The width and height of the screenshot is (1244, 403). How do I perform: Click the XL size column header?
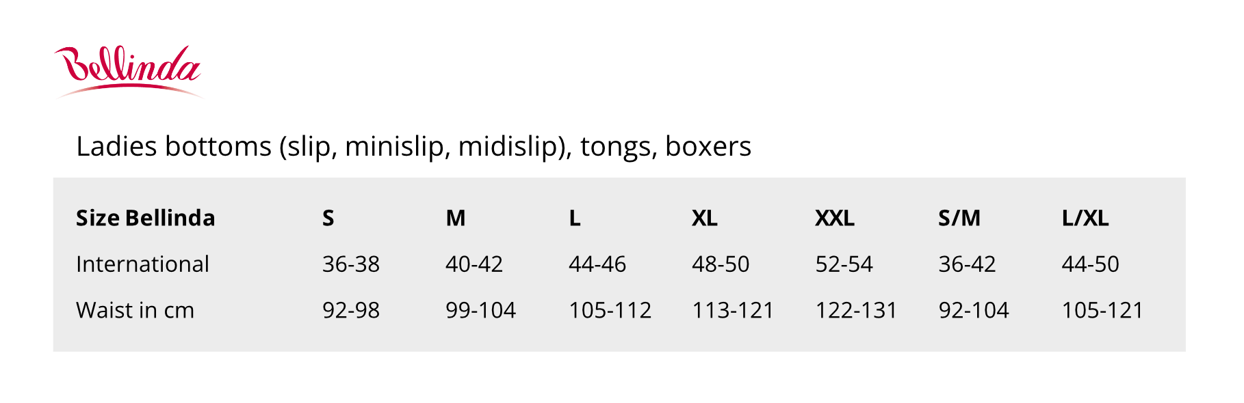(x=705, y=218)
